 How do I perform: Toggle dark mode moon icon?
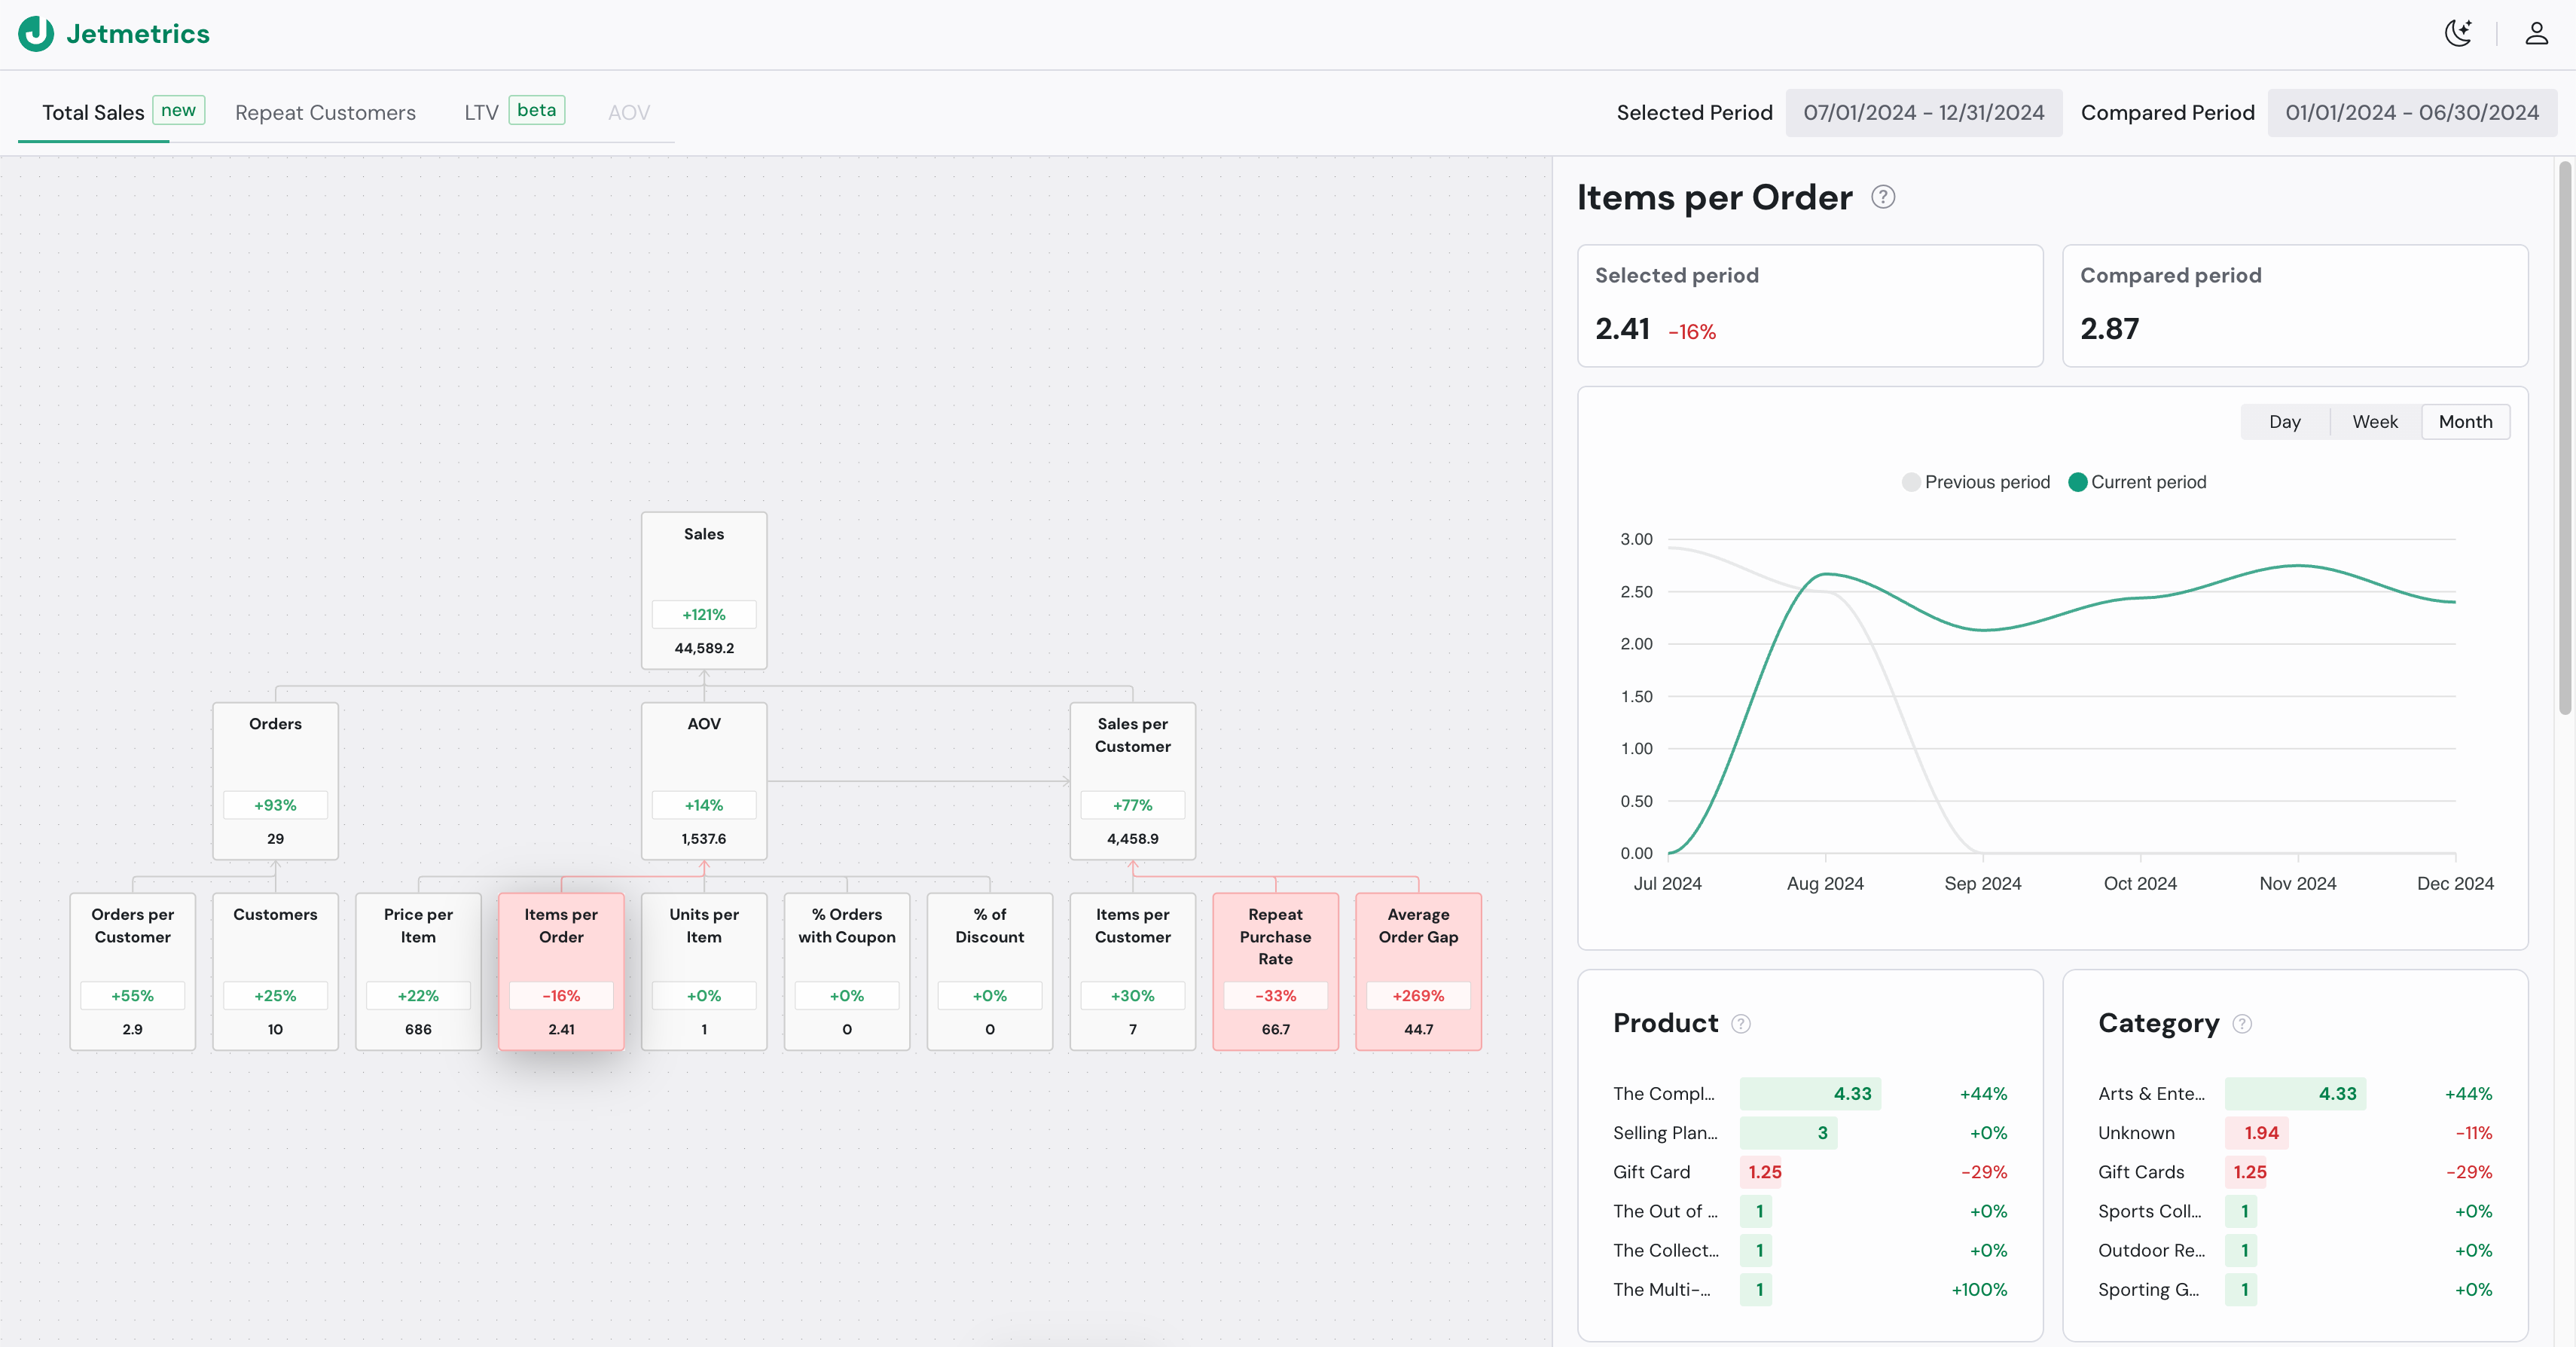(2458, 33)
